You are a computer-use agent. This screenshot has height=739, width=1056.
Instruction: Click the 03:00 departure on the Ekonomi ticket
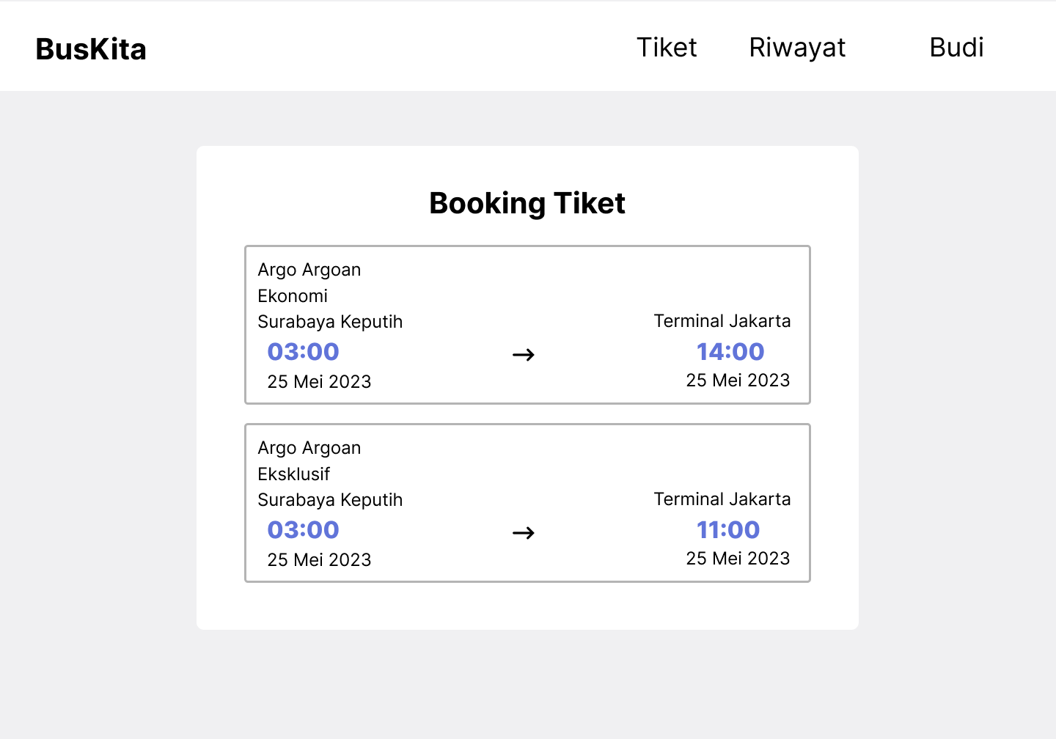coord(303,352)
